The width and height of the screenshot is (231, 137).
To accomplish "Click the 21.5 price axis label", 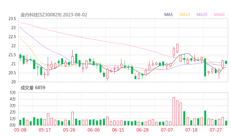I will click(x=12, y=55).
